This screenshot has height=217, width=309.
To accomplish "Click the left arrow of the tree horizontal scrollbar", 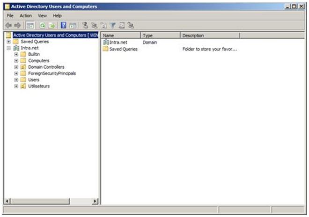I will click(x=7, y=201).
